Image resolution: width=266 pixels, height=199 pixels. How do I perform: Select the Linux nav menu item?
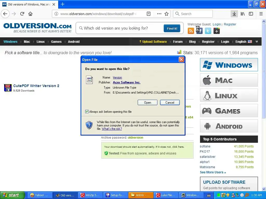[x=41, y=42]
